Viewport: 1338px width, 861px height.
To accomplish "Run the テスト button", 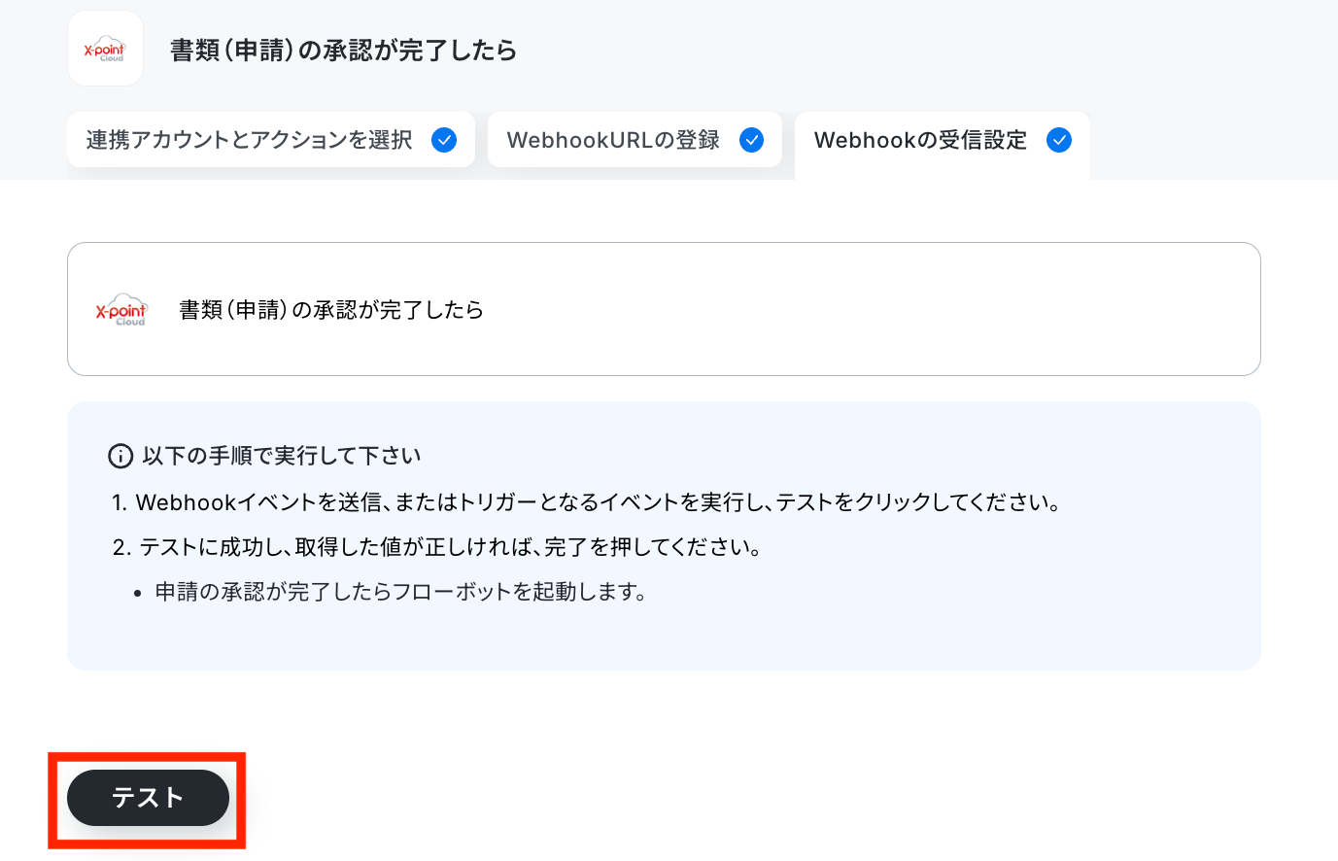I will coord(148,798).
